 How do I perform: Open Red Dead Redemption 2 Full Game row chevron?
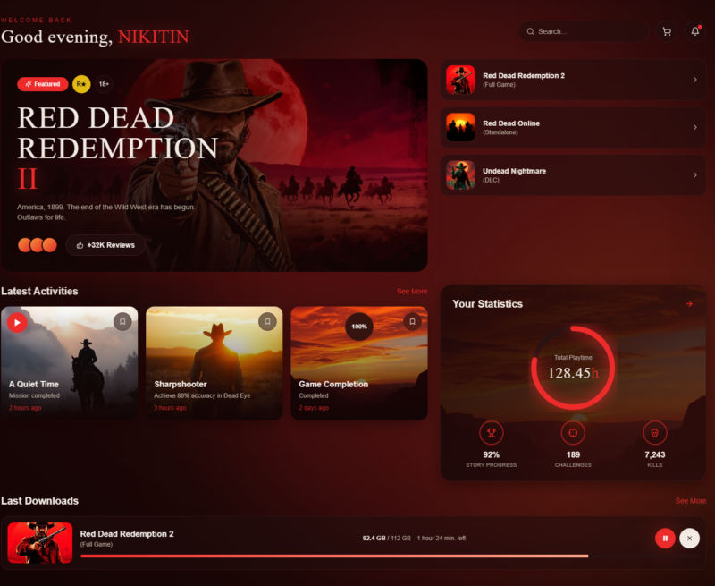tap(695, 80)
